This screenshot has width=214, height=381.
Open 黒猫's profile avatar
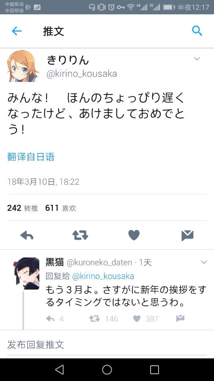(x=27, y=273)
